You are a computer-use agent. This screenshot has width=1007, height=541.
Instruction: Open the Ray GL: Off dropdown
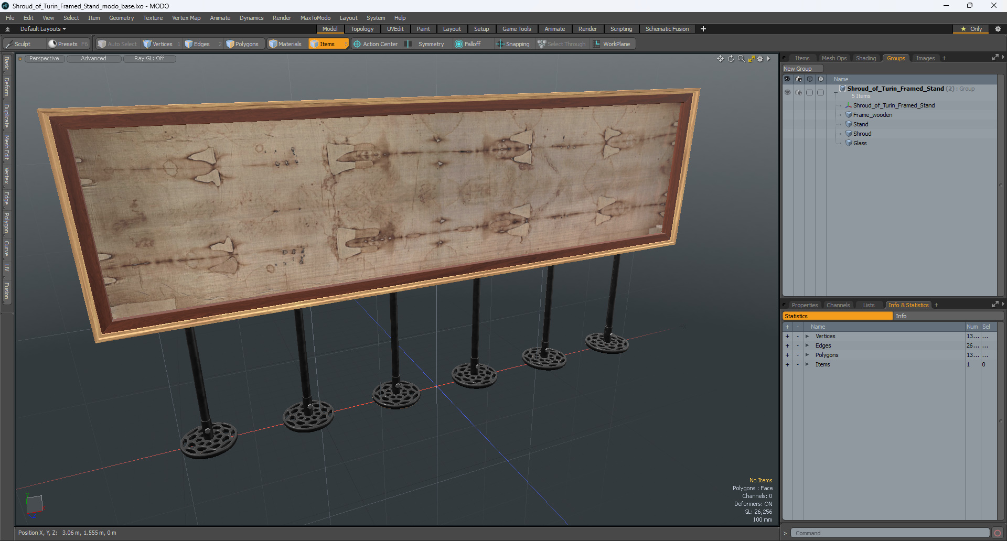pos(149,59)
